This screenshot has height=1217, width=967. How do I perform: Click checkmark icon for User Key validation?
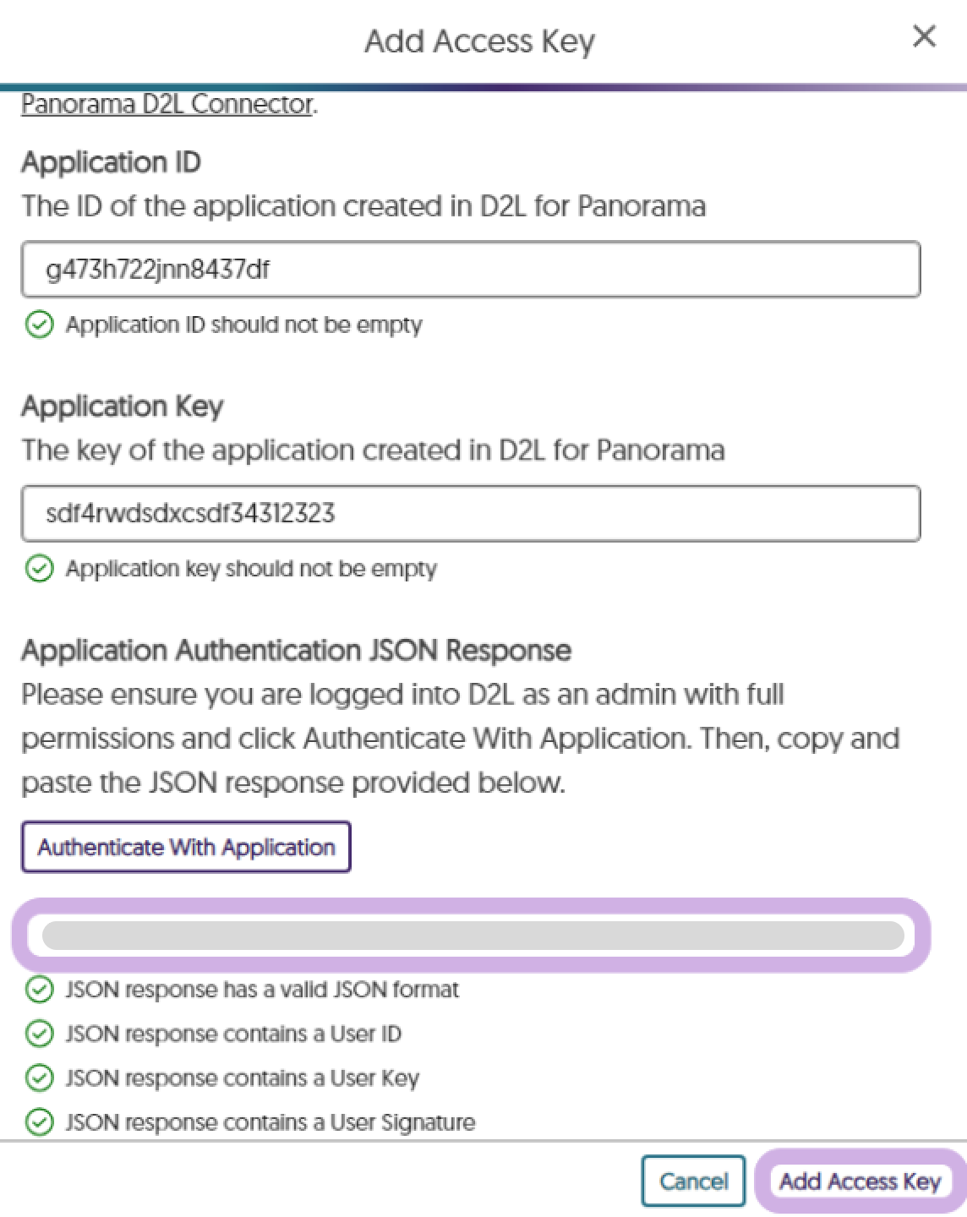click(39, 1078)
